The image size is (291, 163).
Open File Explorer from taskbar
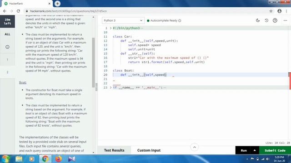19,159
